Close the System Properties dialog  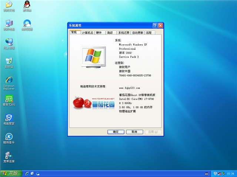tap(160, 25)
